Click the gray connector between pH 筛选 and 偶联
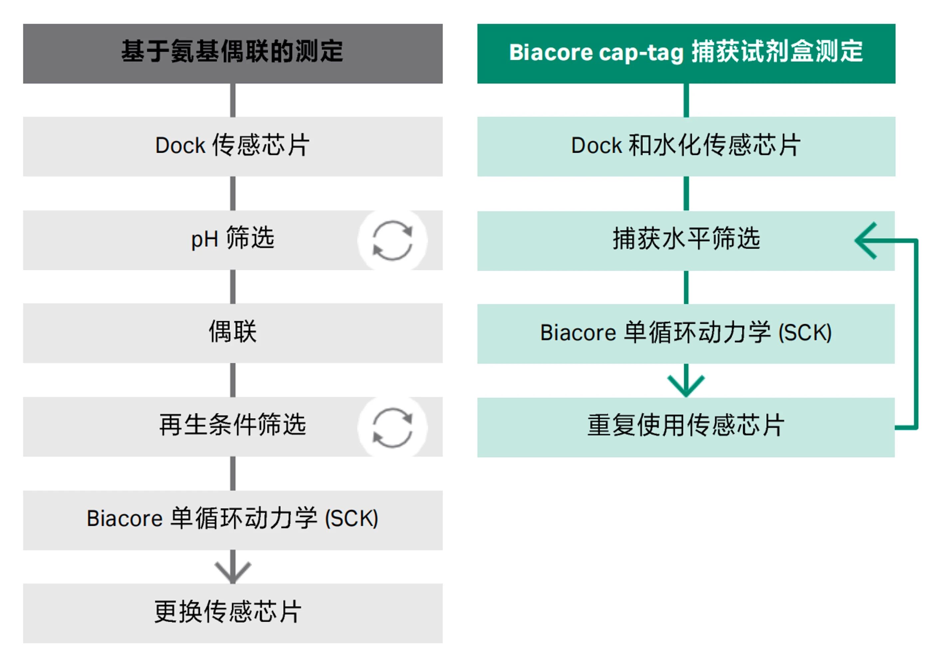Viewport: 935px width, 662px height. point(233,286)
